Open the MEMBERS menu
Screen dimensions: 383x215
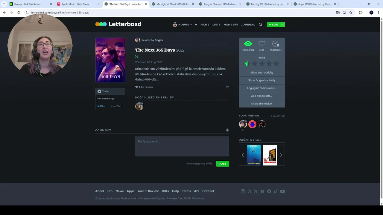tap(231, 25)
